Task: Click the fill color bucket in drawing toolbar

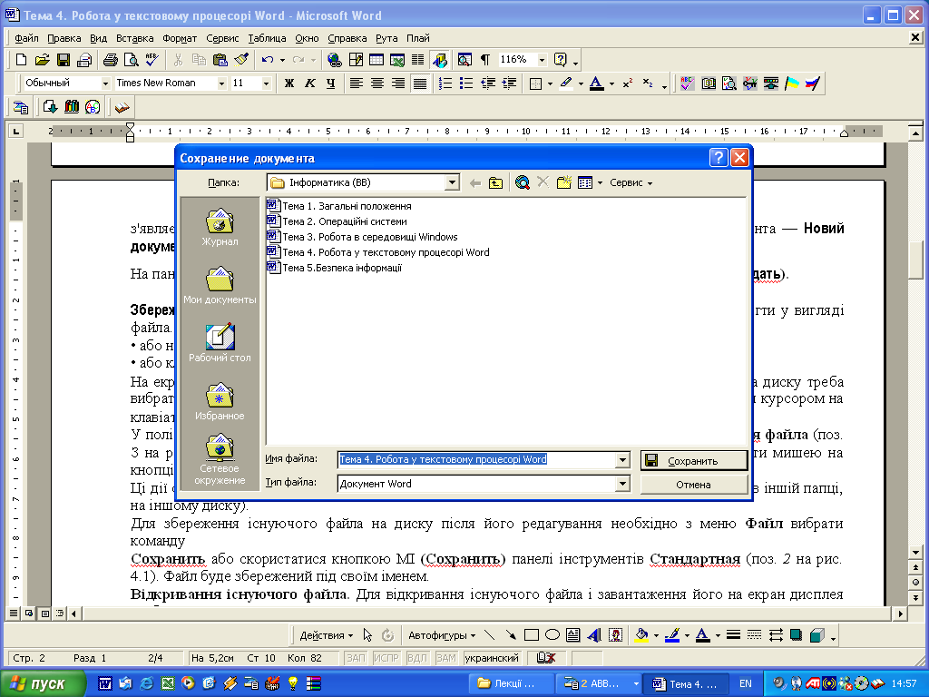Action: (641, 635)
